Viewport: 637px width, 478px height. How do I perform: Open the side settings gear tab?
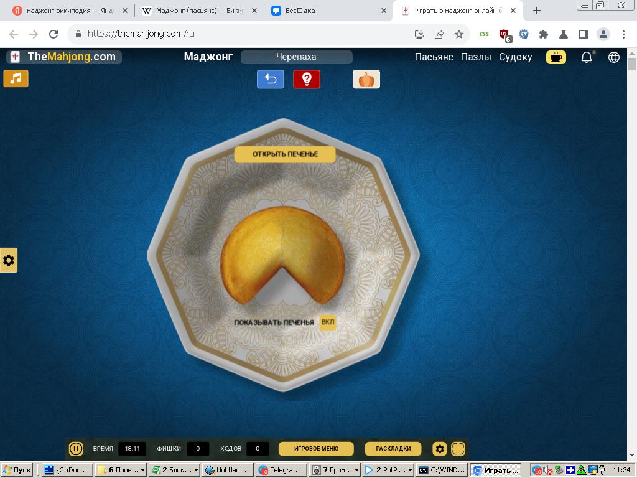pos(9,260)
